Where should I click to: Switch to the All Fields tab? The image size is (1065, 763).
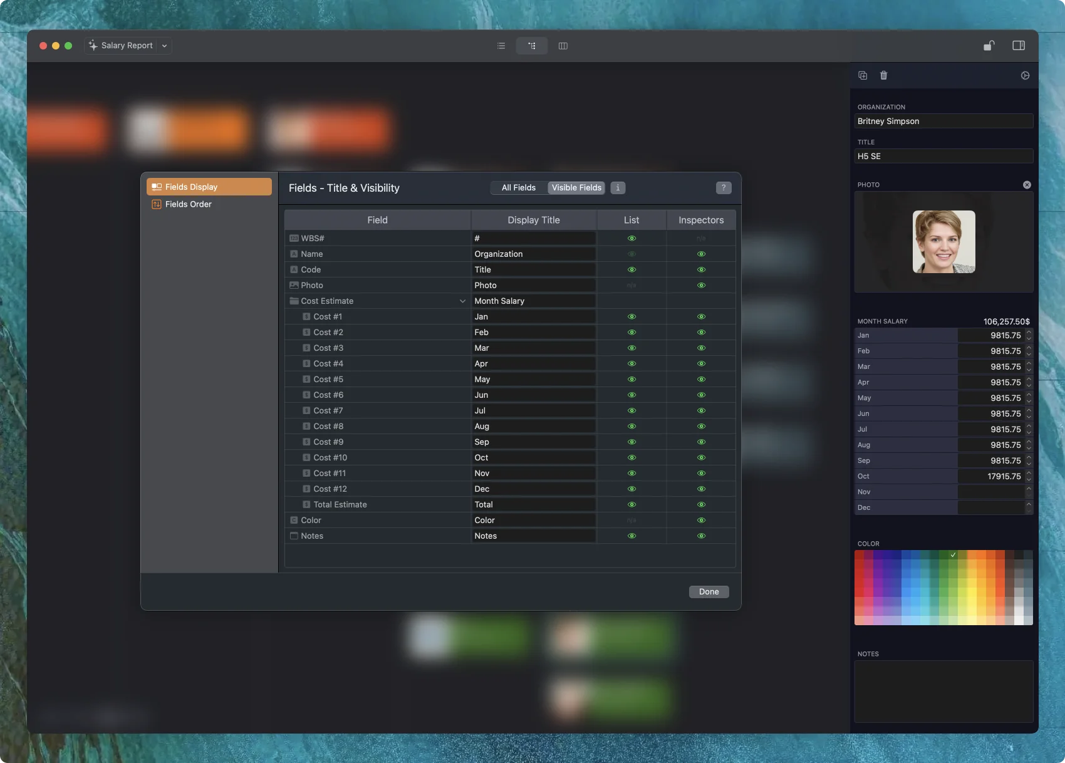(x=518, y=188)
